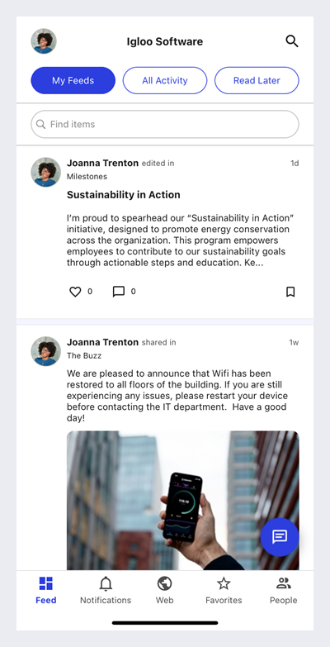Image resolution: width=330 pixels, height=647 pixels.
Task: Focus the Find items search field
Action: coord(165,124)
